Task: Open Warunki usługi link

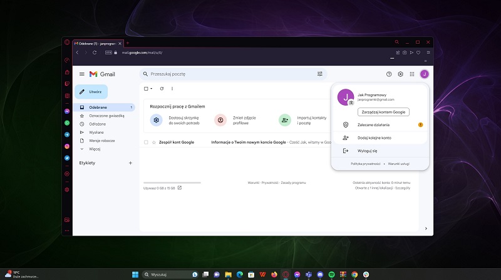Action: click(x=398, y=164)
